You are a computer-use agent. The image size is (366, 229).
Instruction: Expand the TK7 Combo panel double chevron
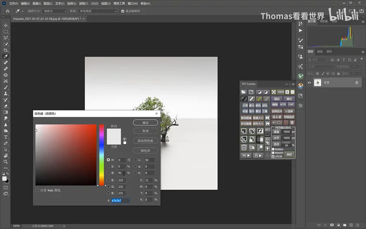click(x=286, y=84)
